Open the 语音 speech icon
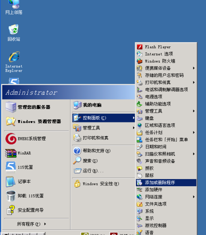 point(139,233)
